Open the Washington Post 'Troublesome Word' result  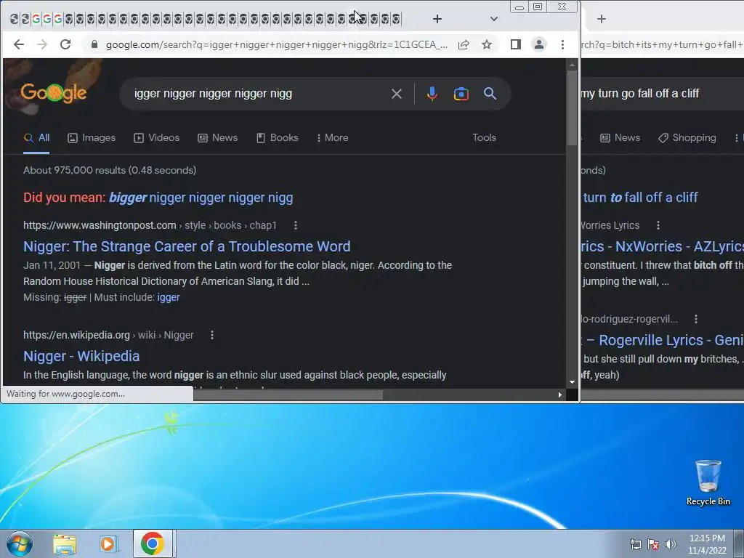click(187, 246)
